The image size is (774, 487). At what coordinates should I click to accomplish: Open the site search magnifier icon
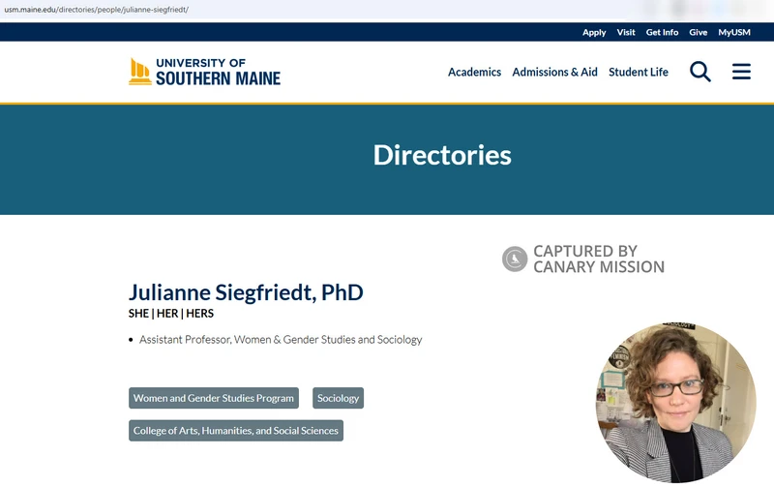click(700, 72)
